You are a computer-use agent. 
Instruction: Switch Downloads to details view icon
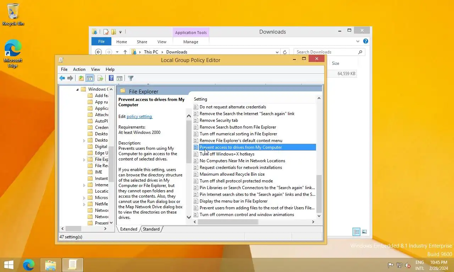pyautogui.click(x=356, y=232)
